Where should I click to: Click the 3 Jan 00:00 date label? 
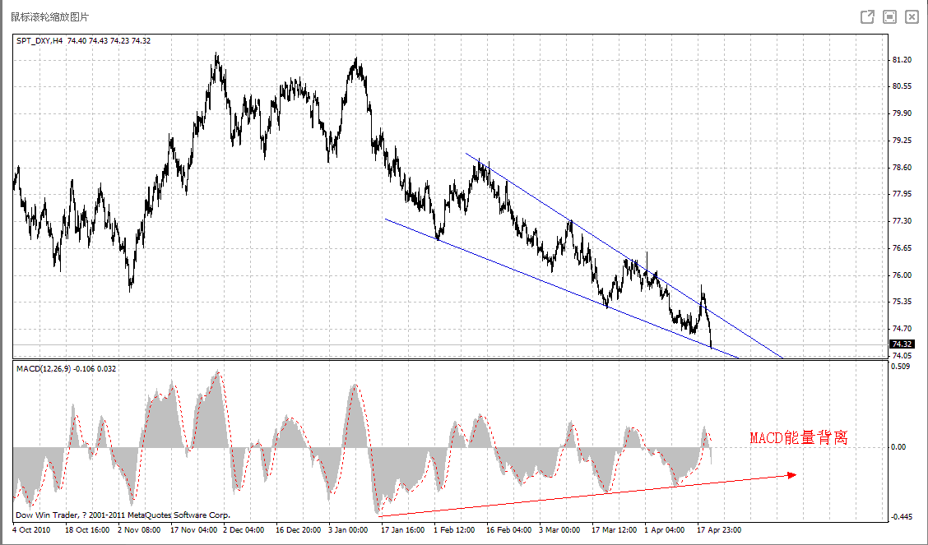[348, 529]
